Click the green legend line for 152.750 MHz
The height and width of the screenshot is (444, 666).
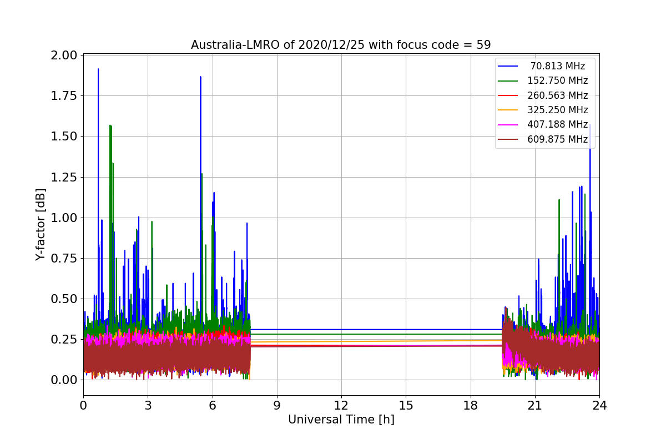[x=508, y=81]
